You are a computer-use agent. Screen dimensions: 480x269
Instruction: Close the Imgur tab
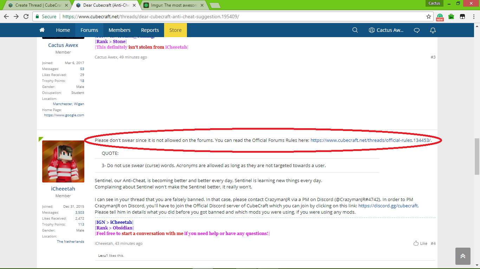pos(202,5)
